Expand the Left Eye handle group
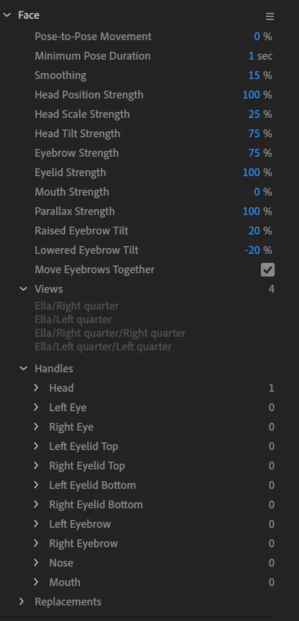Screen dimensions: 299x621 tap(36, 407)
